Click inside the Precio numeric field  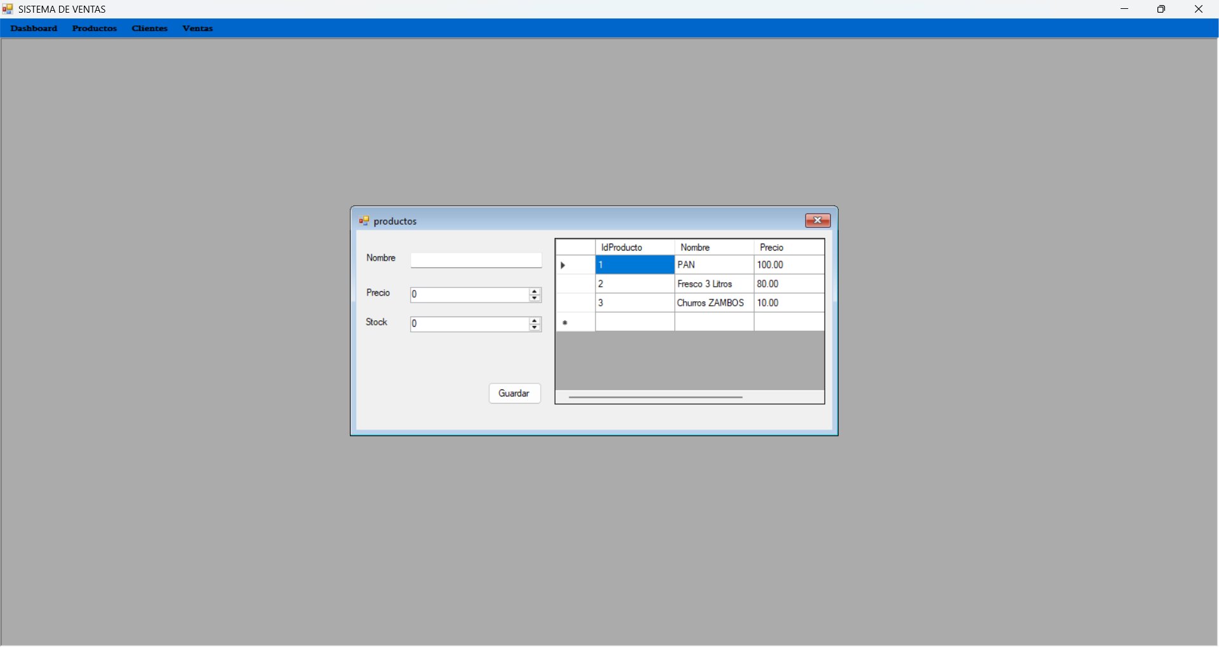(x=469, y=295)
